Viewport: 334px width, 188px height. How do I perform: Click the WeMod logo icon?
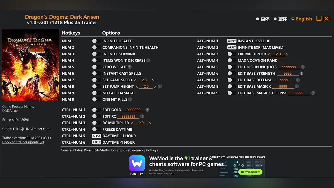point(137,163)
